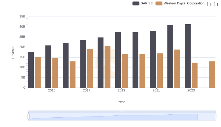This screenshot has height=127, width=221.
Task: Click the SAP SE bar for 2023
Action: tap(188, 56)
